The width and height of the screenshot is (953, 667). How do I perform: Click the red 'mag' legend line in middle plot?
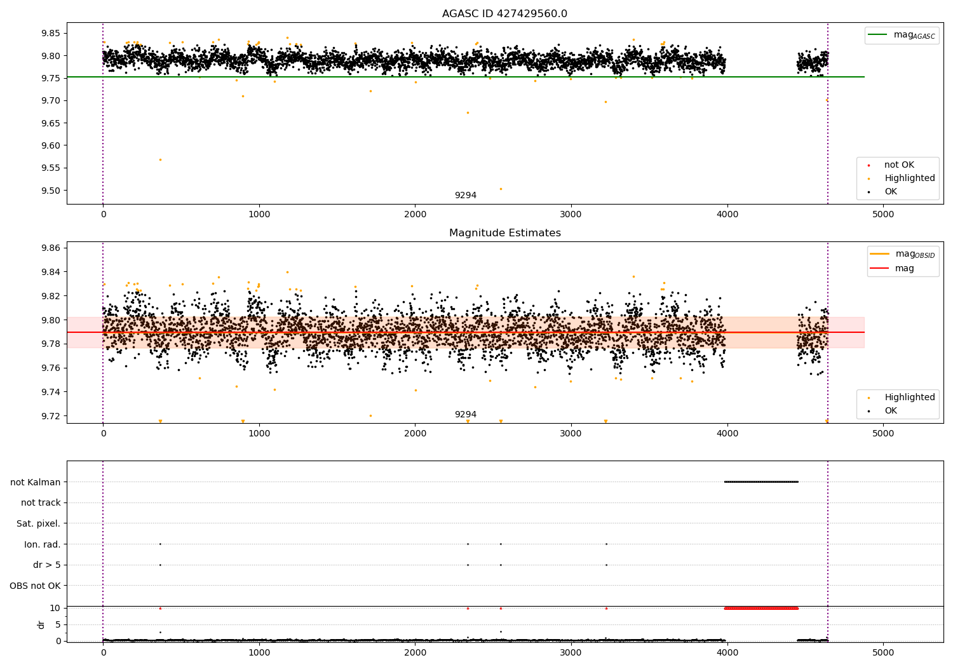tap(880, 269)
